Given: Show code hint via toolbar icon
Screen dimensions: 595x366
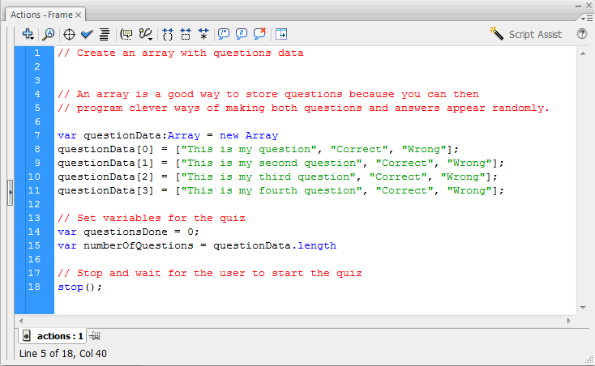Looking at the screenshot, I should (126, 34).
